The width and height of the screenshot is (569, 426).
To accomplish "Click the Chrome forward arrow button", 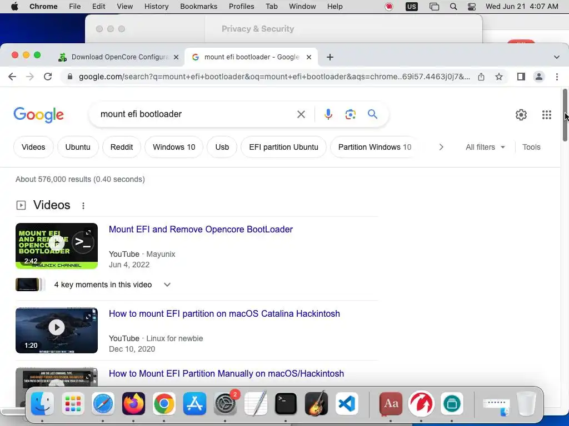I will (30, 77).
